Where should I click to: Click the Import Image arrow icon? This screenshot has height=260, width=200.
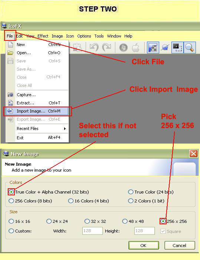(10, 111)
